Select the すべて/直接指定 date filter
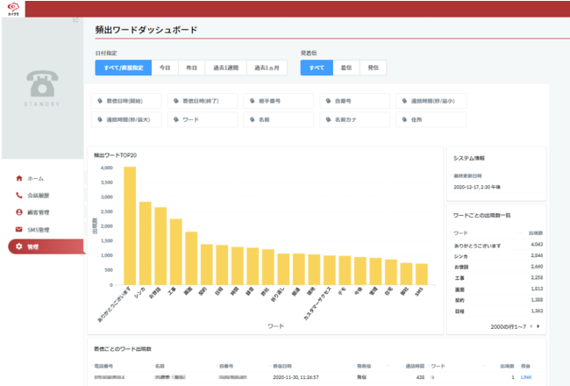570x386 pixels. click(x=123, y=67)
